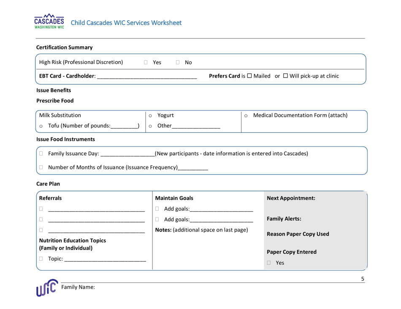401x309 pixels.
Task: Click the page number 5
Action: 363,278
